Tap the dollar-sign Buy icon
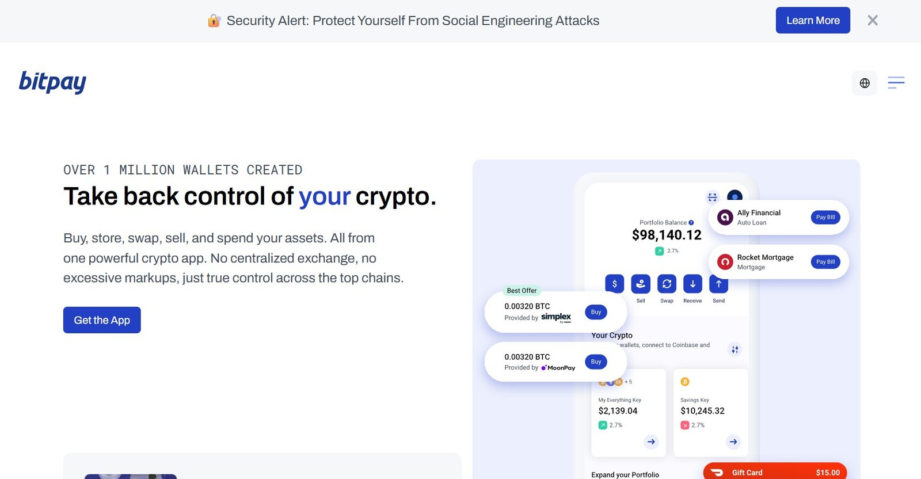 click(614, 284)
